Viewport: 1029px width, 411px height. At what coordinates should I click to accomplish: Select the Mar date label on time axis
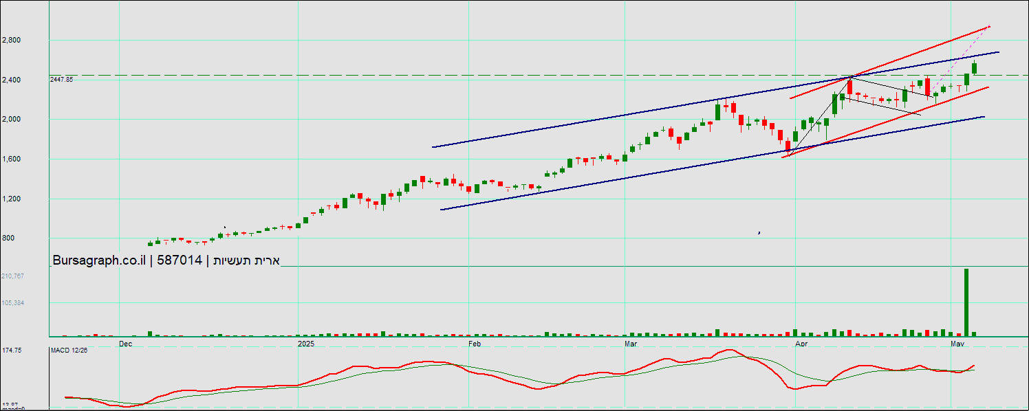tap(631, 342)
